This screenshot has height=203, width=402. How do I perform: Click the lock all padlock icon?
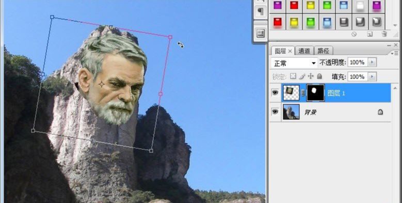click(x=319, y=76)
